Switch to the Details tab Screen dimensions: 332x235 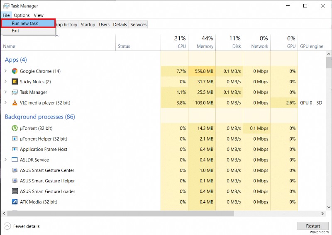pyautogui.click(x=120, y=24)
